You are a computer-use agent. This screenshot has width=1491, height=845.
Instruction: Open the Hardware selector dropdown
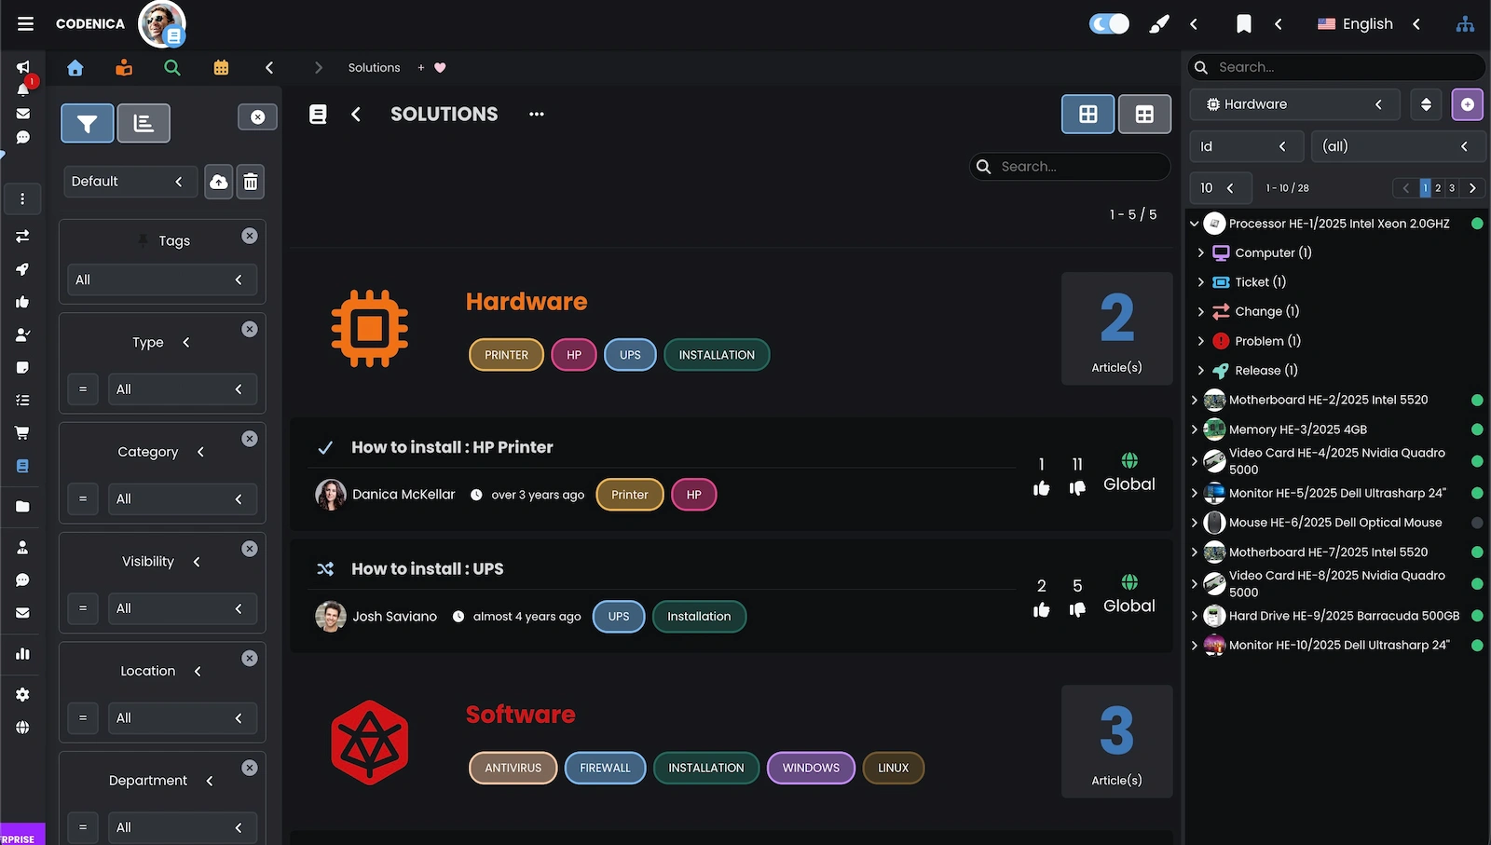(1294, 104)
